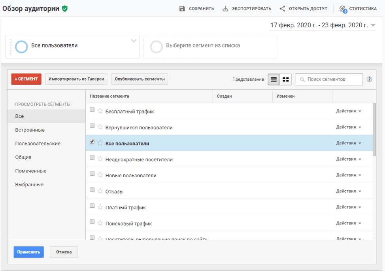Uncheck the Все пользователи checkbox
The width and height of the screenshot is (385, 271).
(x=92, y=142)
